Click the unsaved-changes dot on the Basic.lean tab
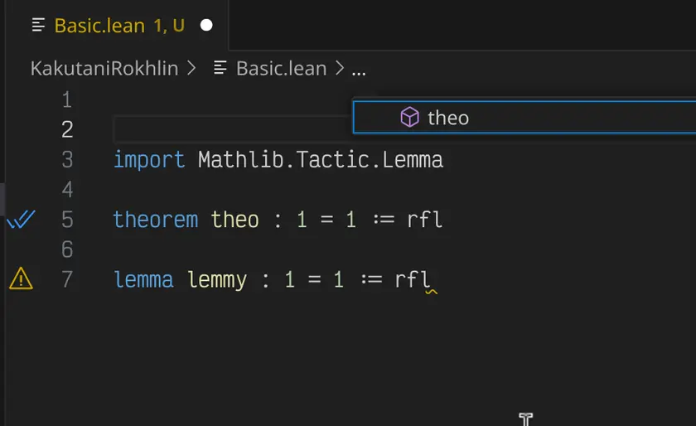Image resolution: width=696 pixels, height=426 pixels. (x=206, y=25)
